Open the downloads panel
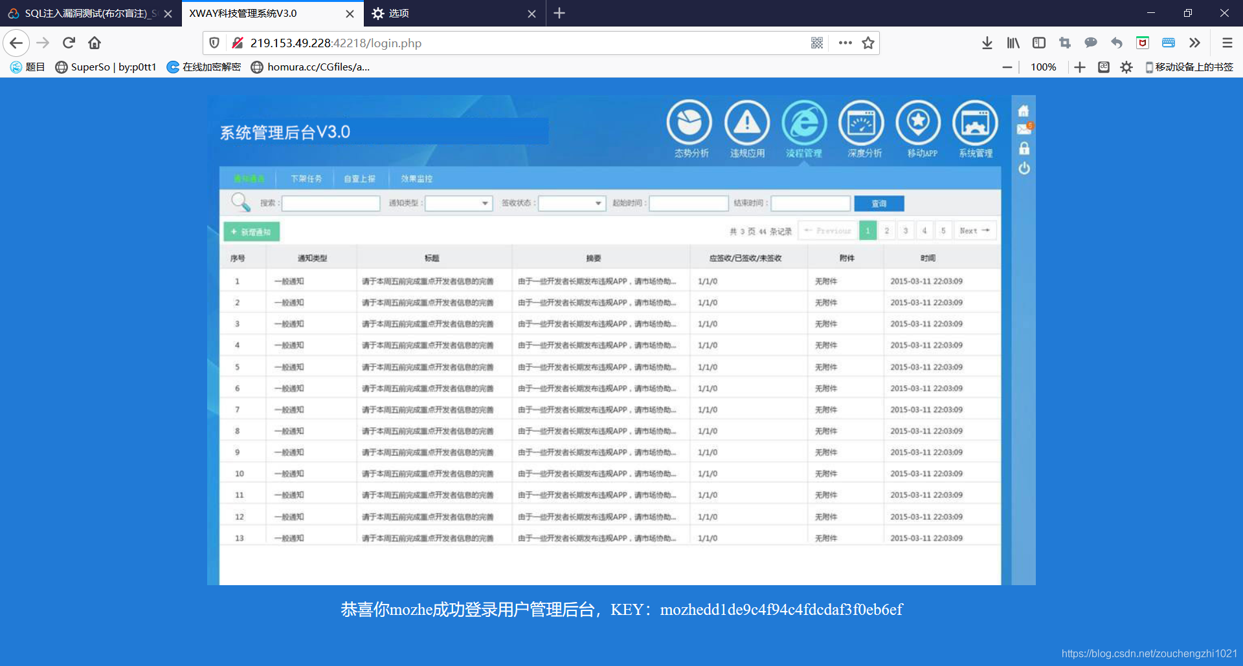This screenshot has height=666, width=1243. [987, 43]
